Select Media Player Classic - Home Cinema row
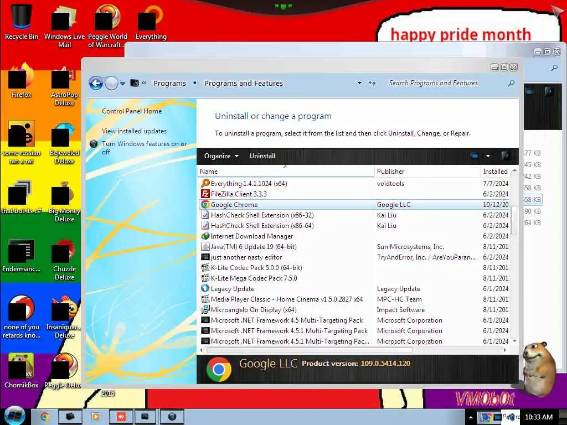This screenshot has height=425, width=567. pos(354,299)
